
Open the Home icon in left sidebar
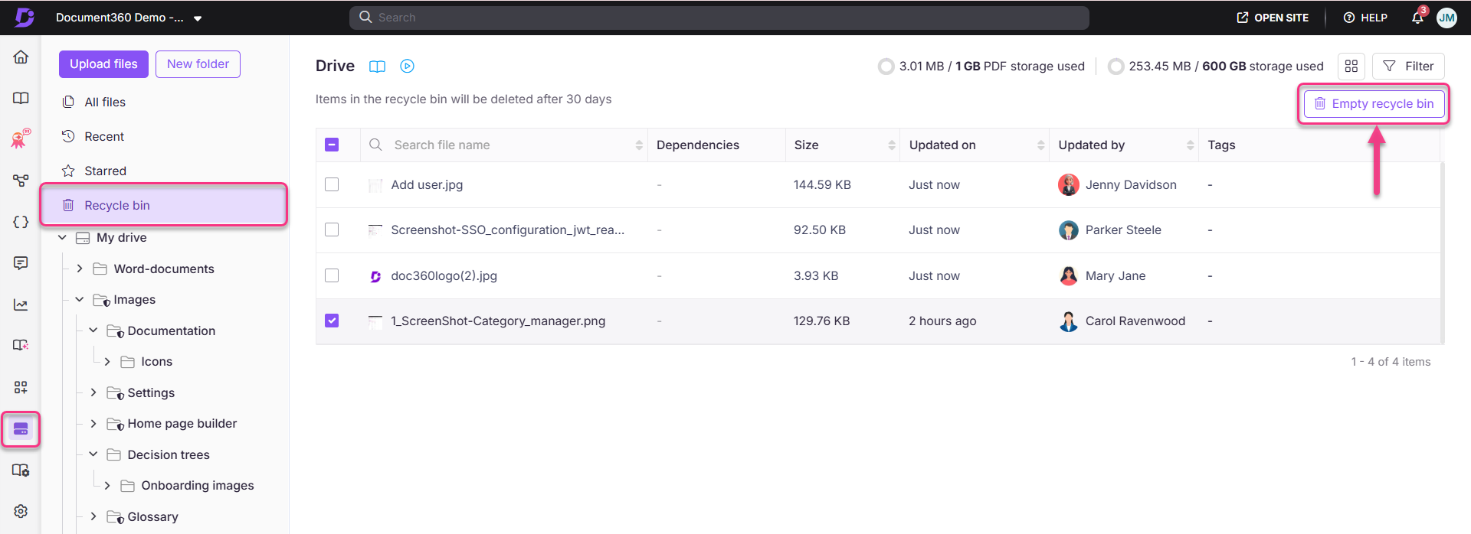pyautogui.click(x=21, y=57)
